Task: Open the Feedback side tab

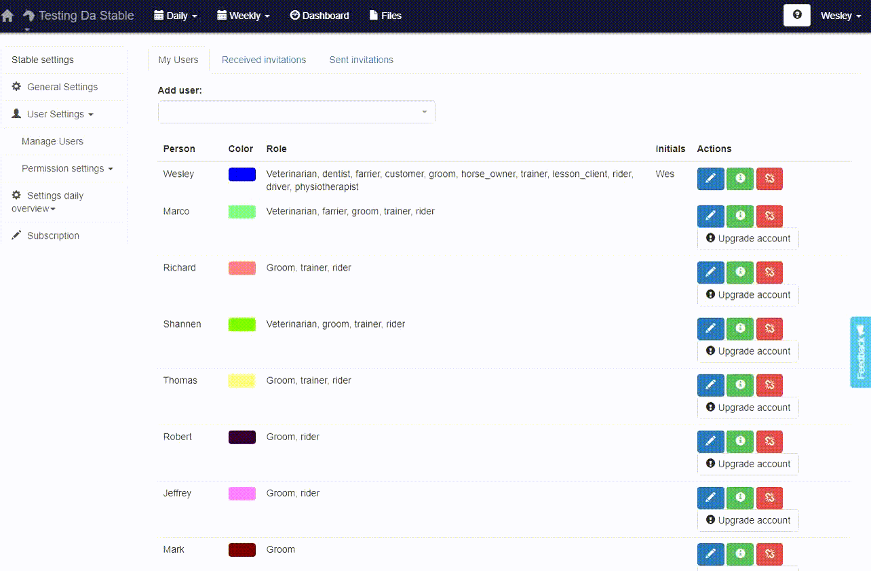Action: pos(861,352)
